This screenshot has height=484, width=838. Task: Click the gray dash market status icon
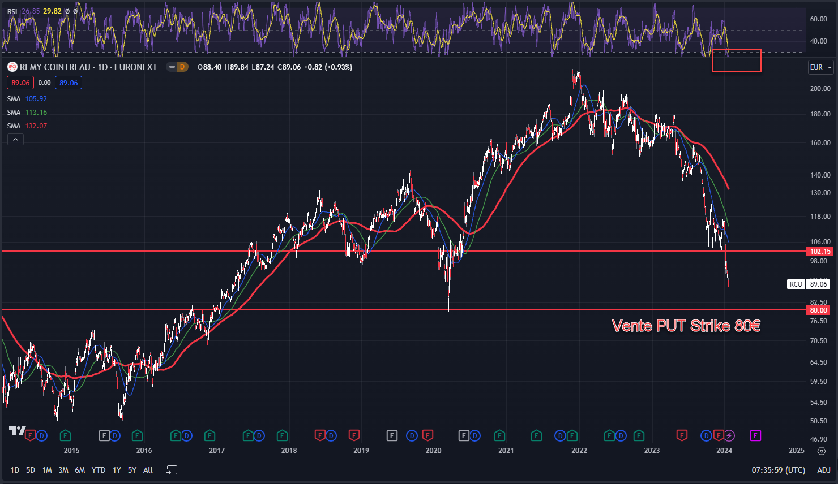(172, 67)
